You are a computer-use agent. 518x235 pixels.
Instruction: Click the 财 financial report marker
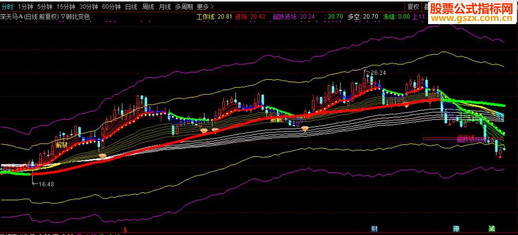374,228
